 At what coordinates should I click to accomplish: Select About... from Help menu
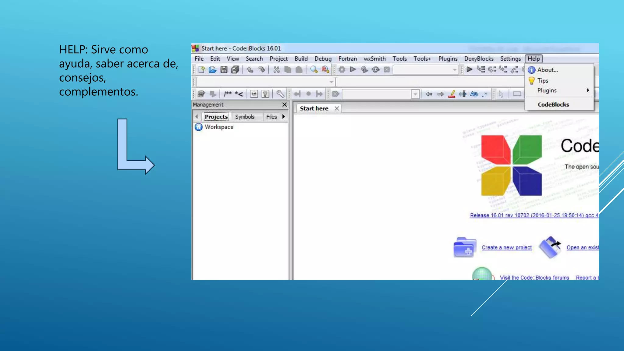coord(548,70)
